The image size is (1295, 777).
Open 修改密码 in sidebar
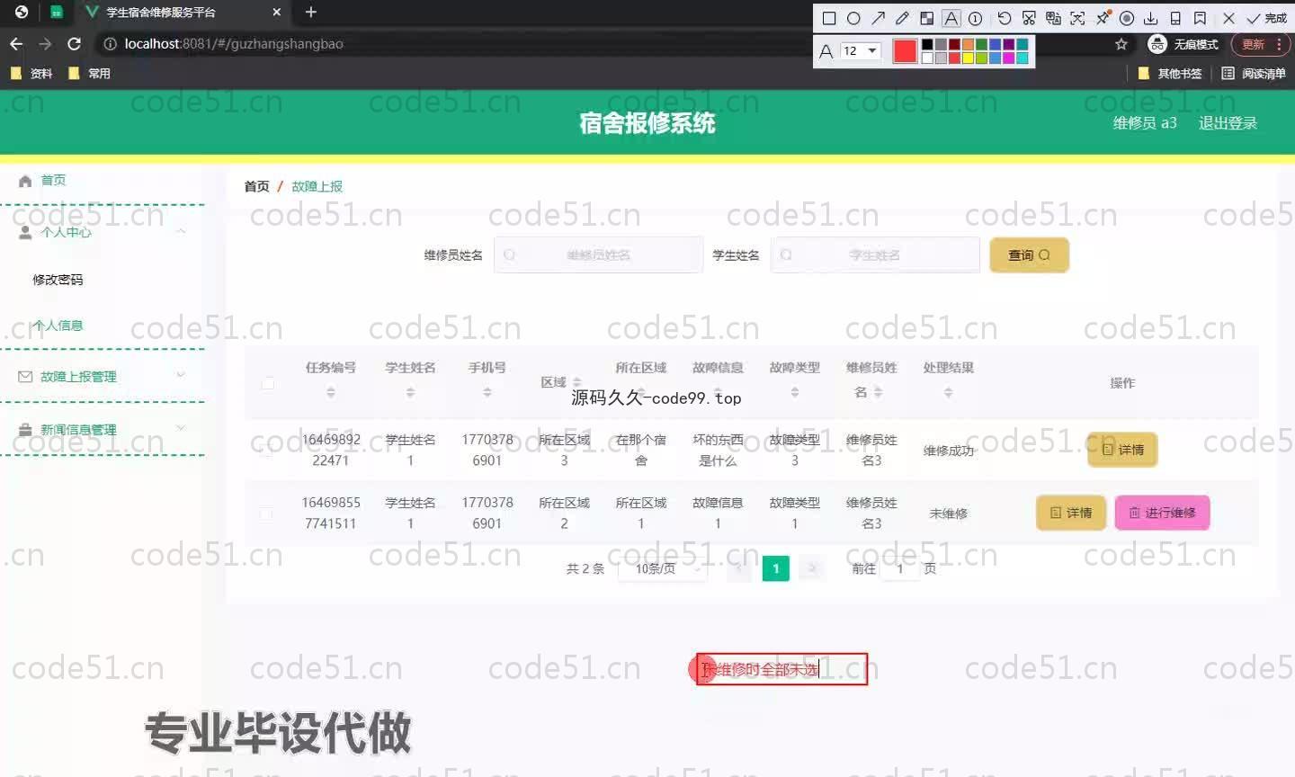[58, 280]
